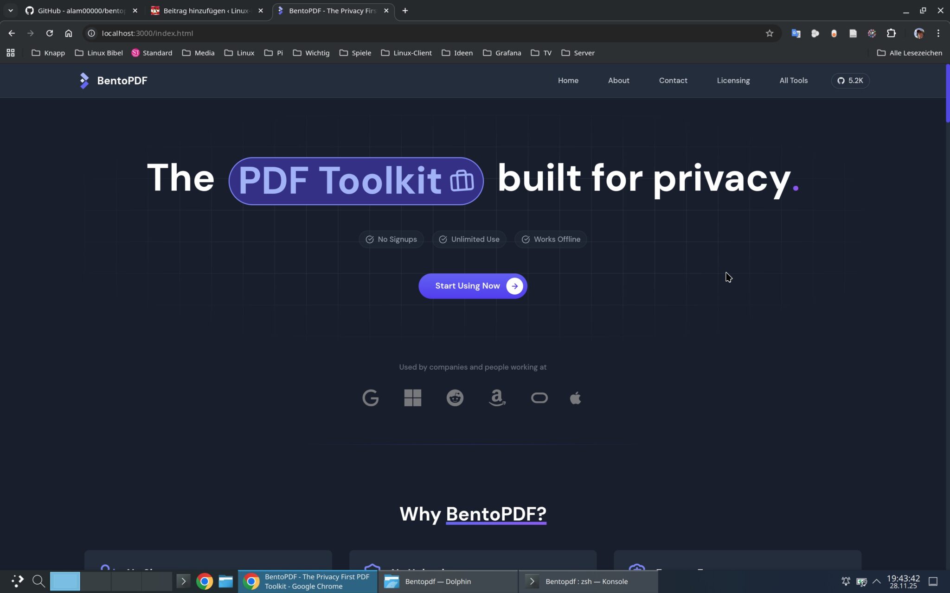The width and height of the screenshot is (950, 593).
Task: Expand the Linux Bibel bookmarks folder
Action: pos(98,53)
